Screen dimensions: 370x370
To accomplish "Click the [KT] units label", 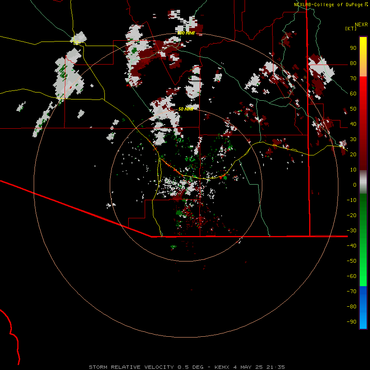I will tap(351, 28).
